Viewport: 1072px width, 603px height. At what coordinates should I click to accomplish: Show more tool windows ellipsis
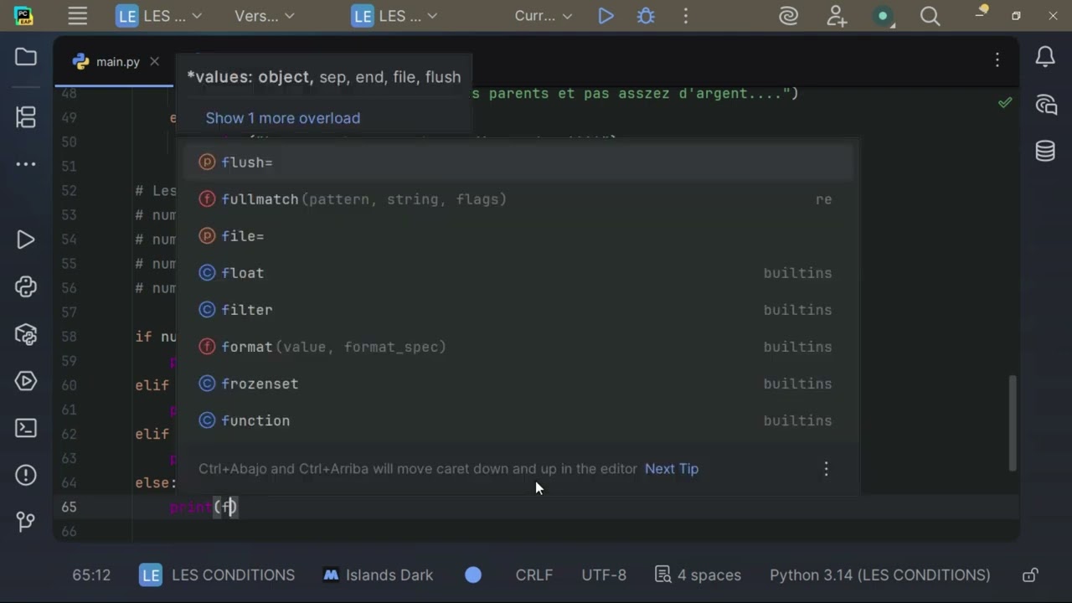tap(26, 164)
